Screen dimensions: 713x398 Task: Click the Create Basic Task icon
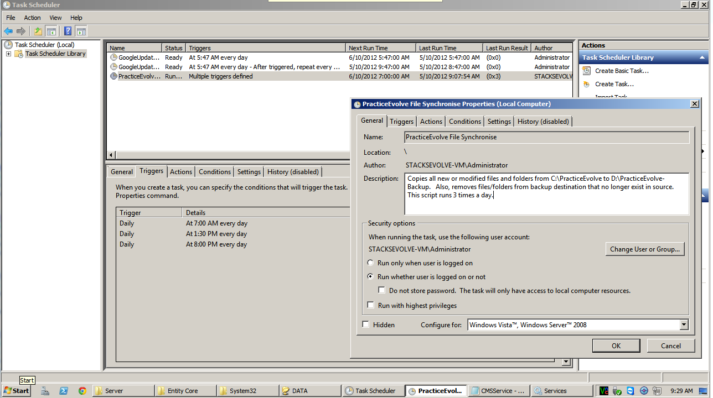pos(586,71)
